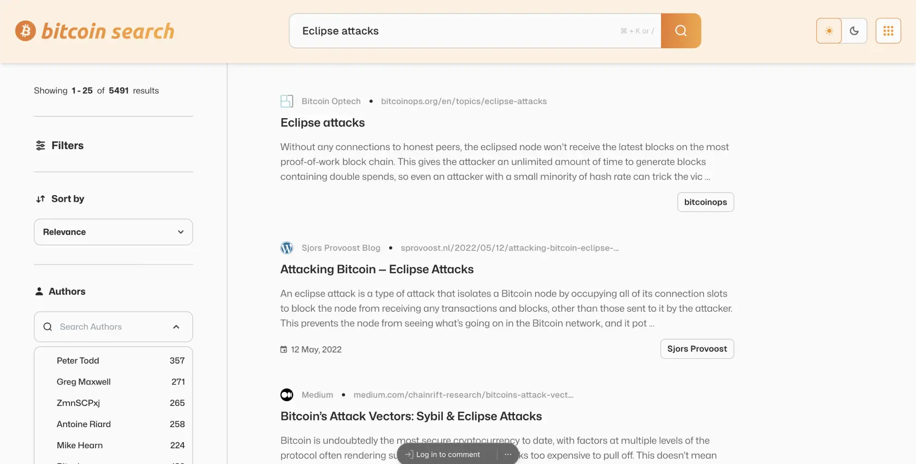Open the Relevance sort dropdown

[x=113, y=232]
